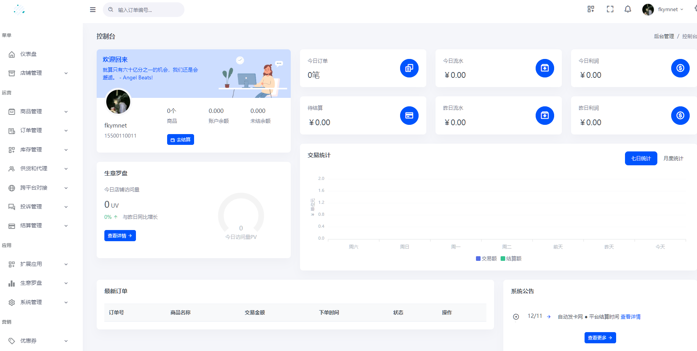The image size is (697, 351).
Task: Toggle fullscreen mode icon
Action: 610,9
